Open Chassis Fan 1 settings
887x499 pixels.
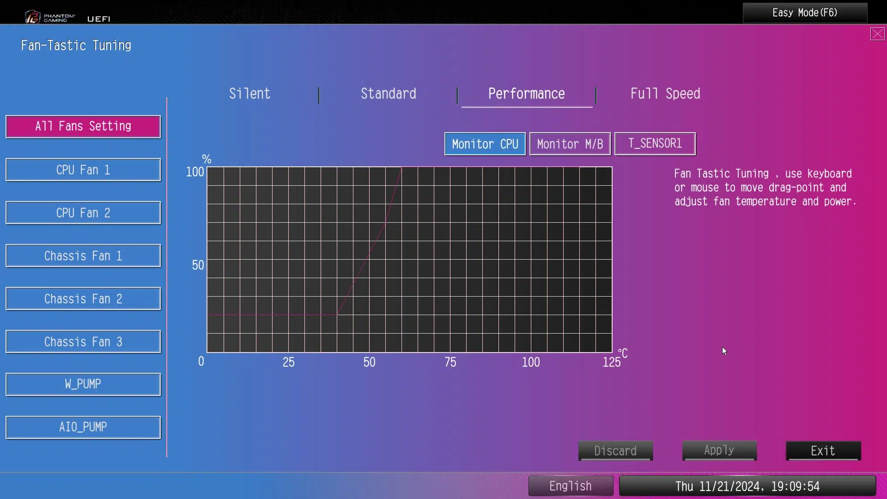point(83,256)
